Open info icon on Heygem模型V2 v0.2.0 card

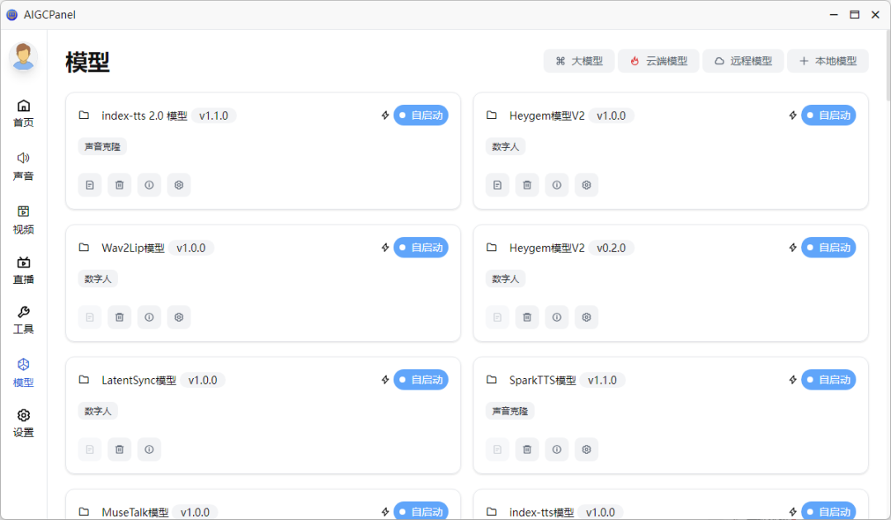(557, 317)
